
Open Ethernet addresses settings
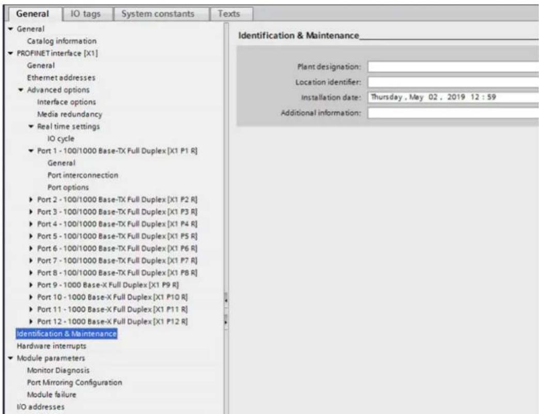61,78
